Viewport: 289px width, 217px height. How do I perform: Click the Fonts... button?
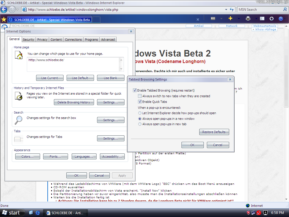pyautogui.click(x=56, y=157)
